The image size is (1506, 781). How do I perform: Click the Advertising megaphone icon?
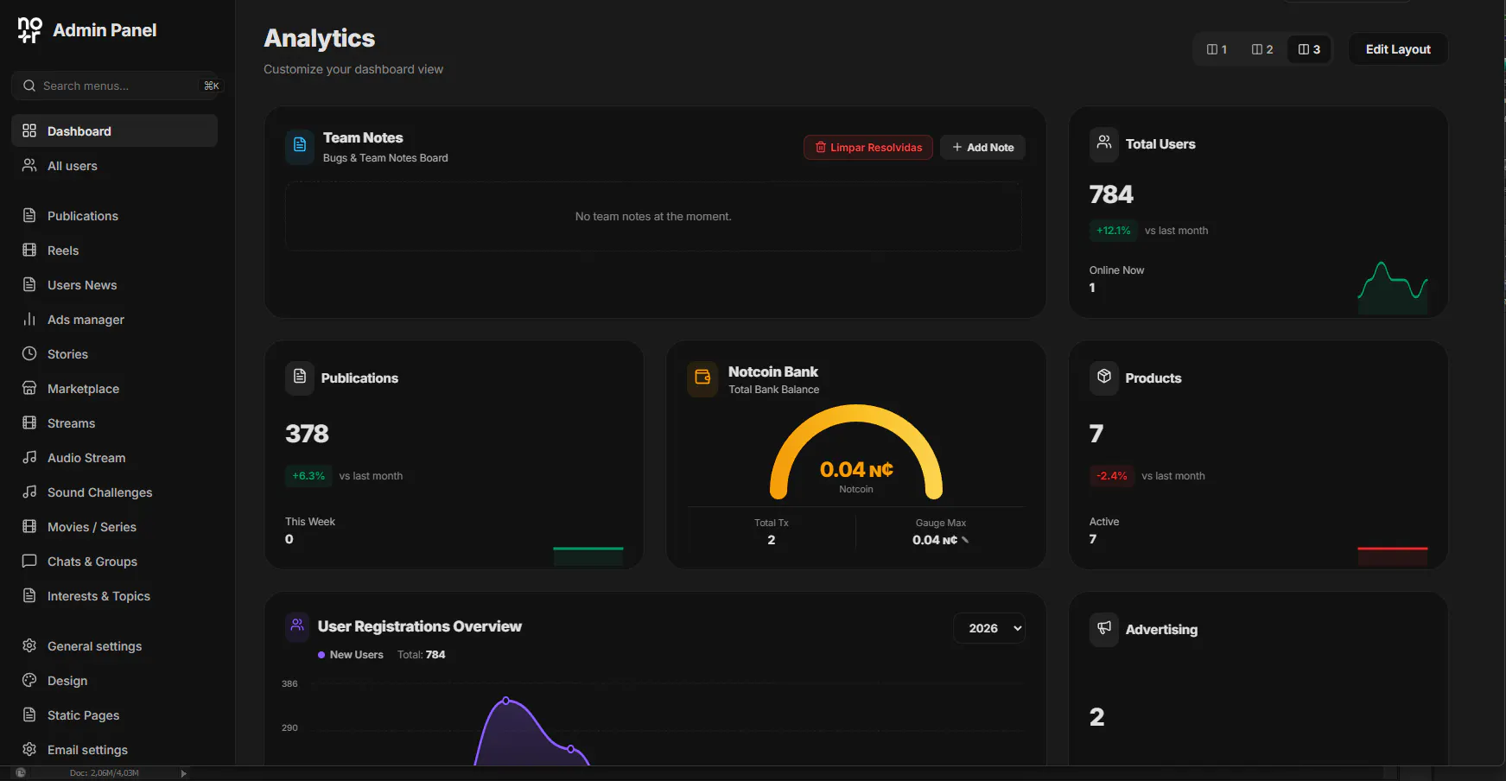[x=1104, y=629]
